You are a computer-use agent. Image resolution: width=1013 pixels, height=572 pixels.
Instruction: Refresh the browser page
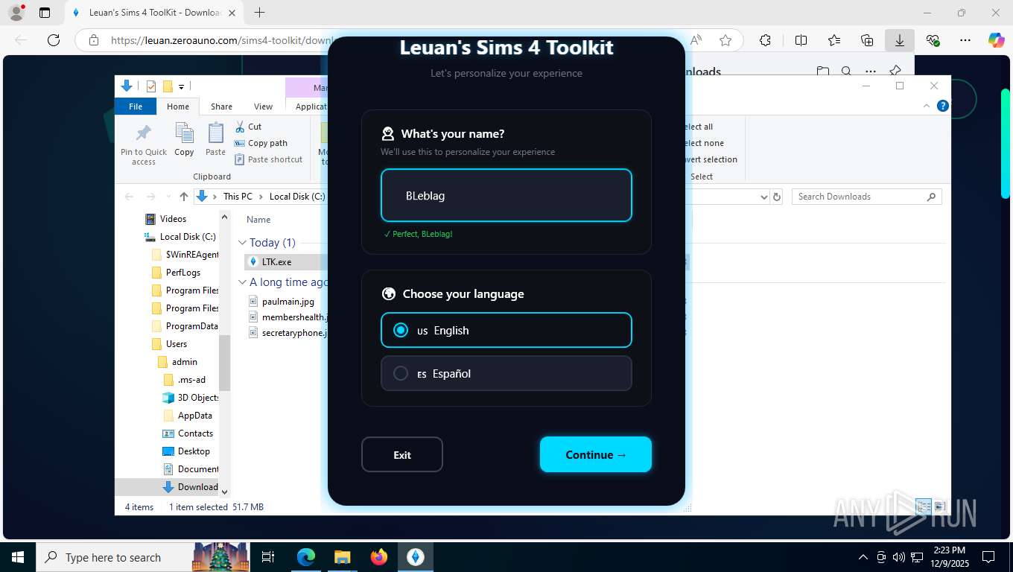(54, 40)
